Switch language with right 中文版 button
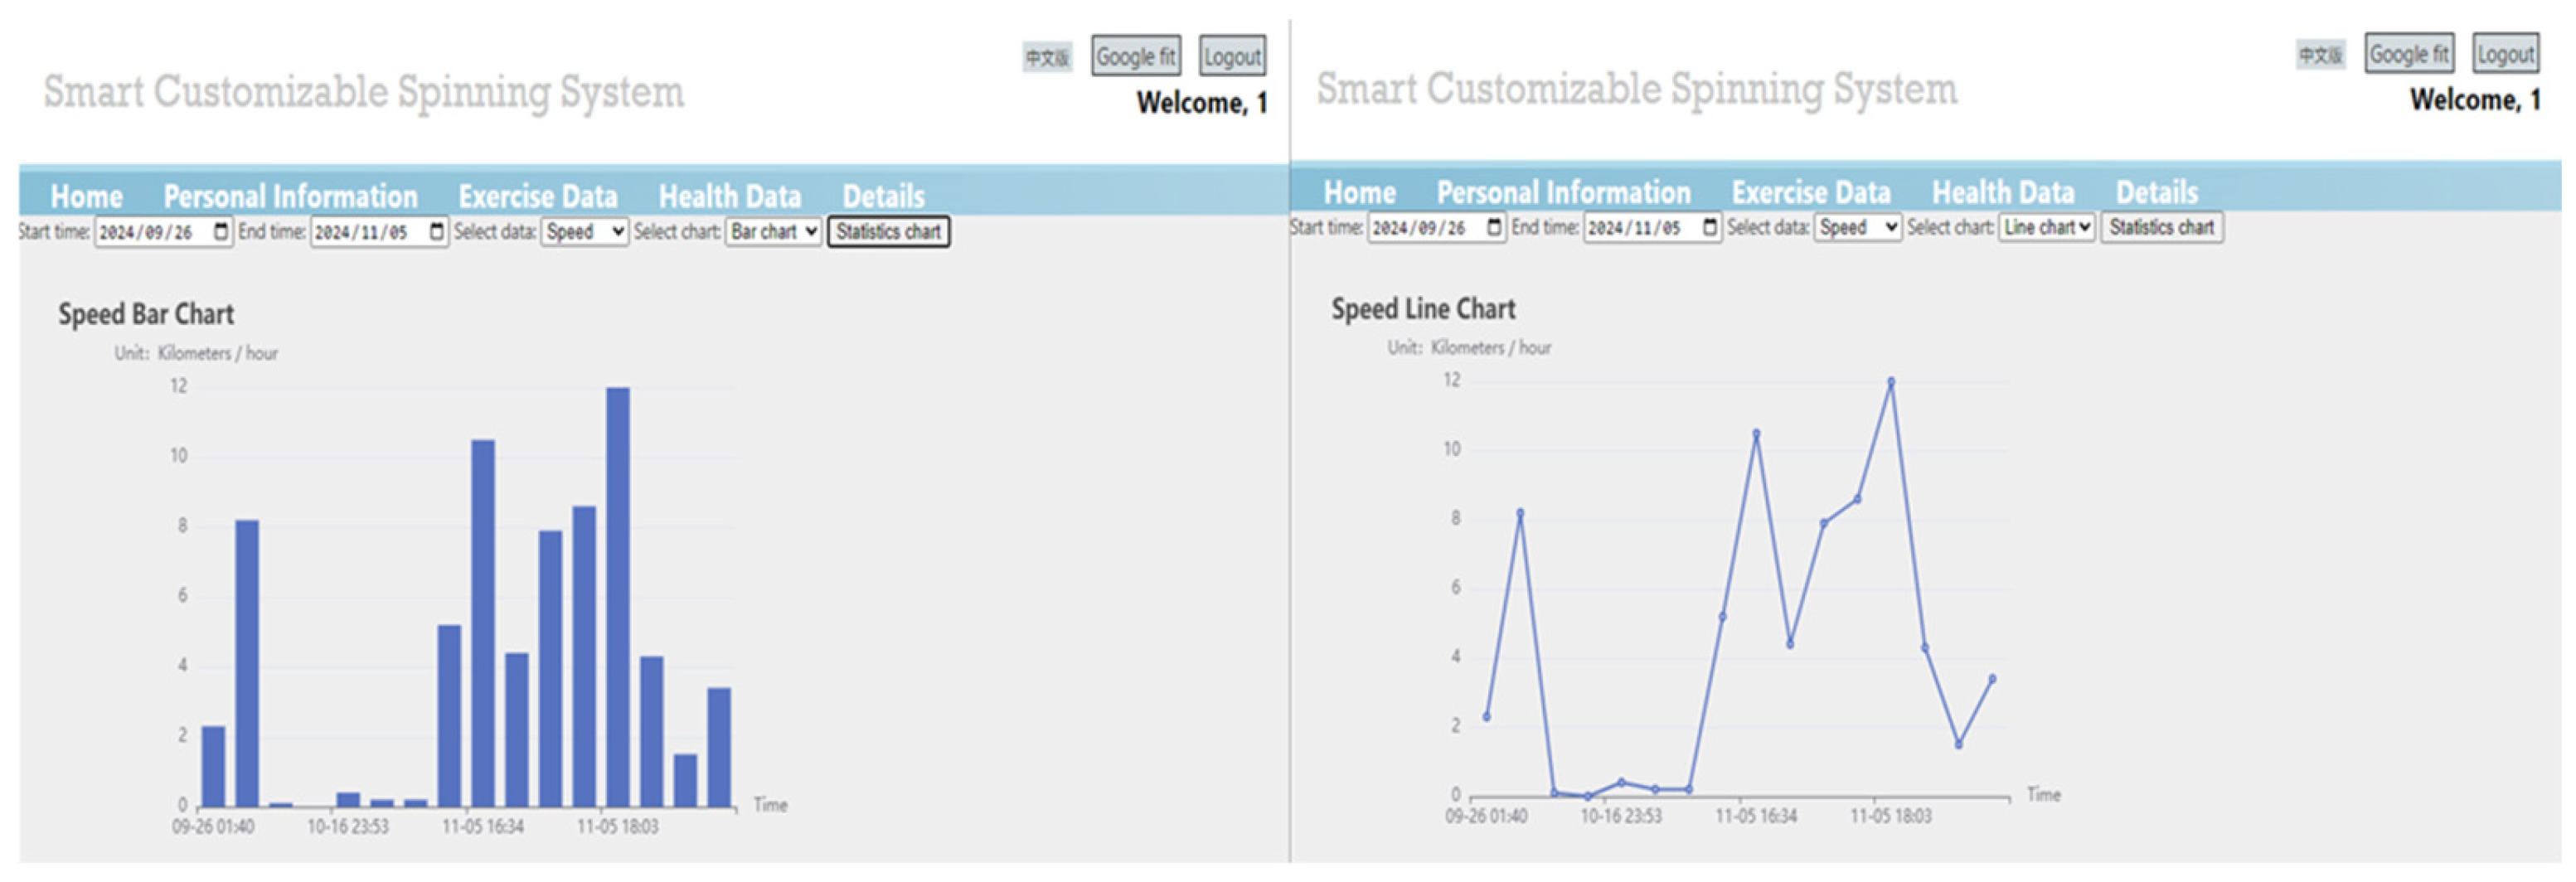Screen dimensions: 2576x882 2319,55
